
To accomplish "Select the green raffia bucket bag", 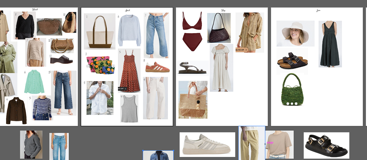I will pyautogui.click(x=292, y=90).
